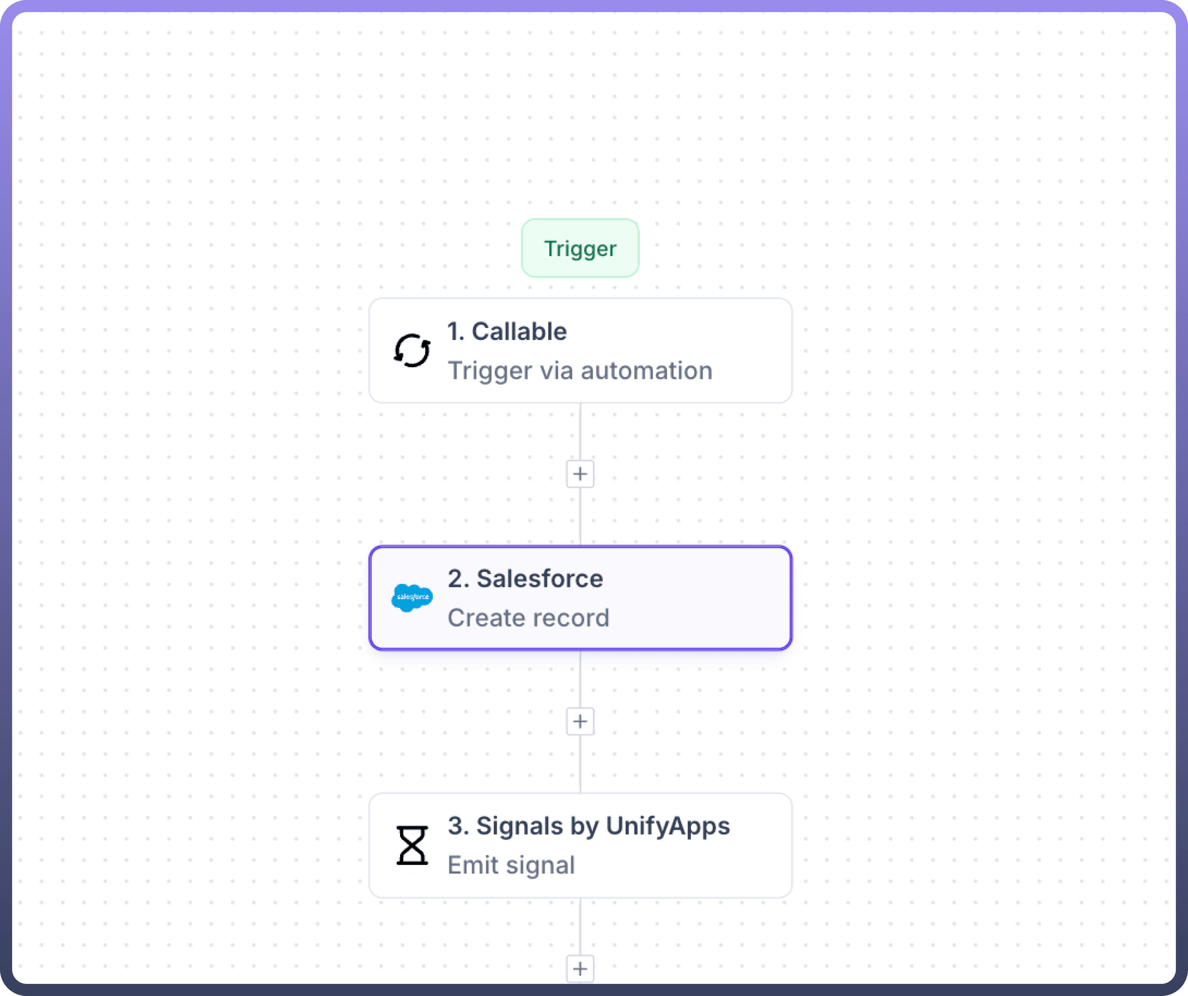The image size is (1188, 996).
Task: Click the Callable refresh arrows icon
Action: tap(412, 351)
